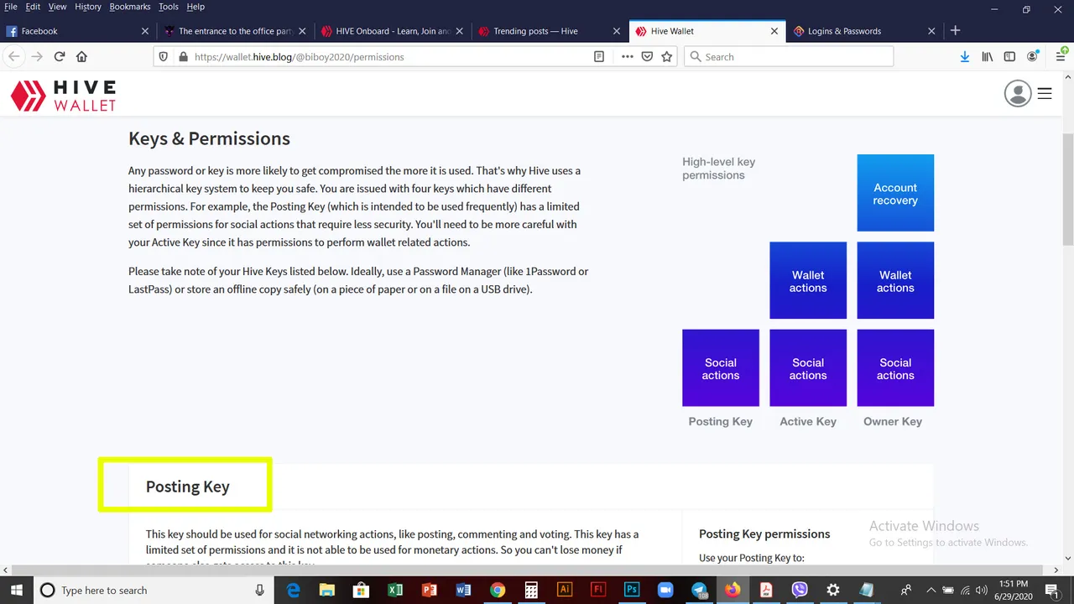
Task: Show Firefox downloads panel
Action: point(965,56)
